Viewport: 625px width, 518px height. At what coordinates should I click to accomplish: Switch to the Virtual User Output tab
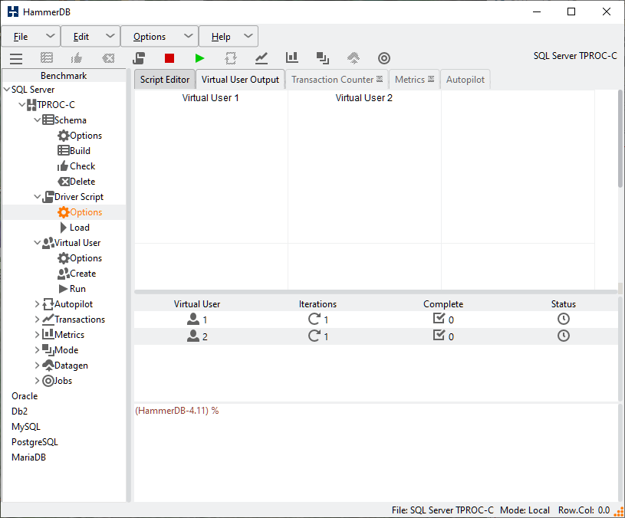(240, 80)
